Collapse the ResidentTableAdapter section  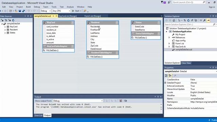(x=117, y=53)
